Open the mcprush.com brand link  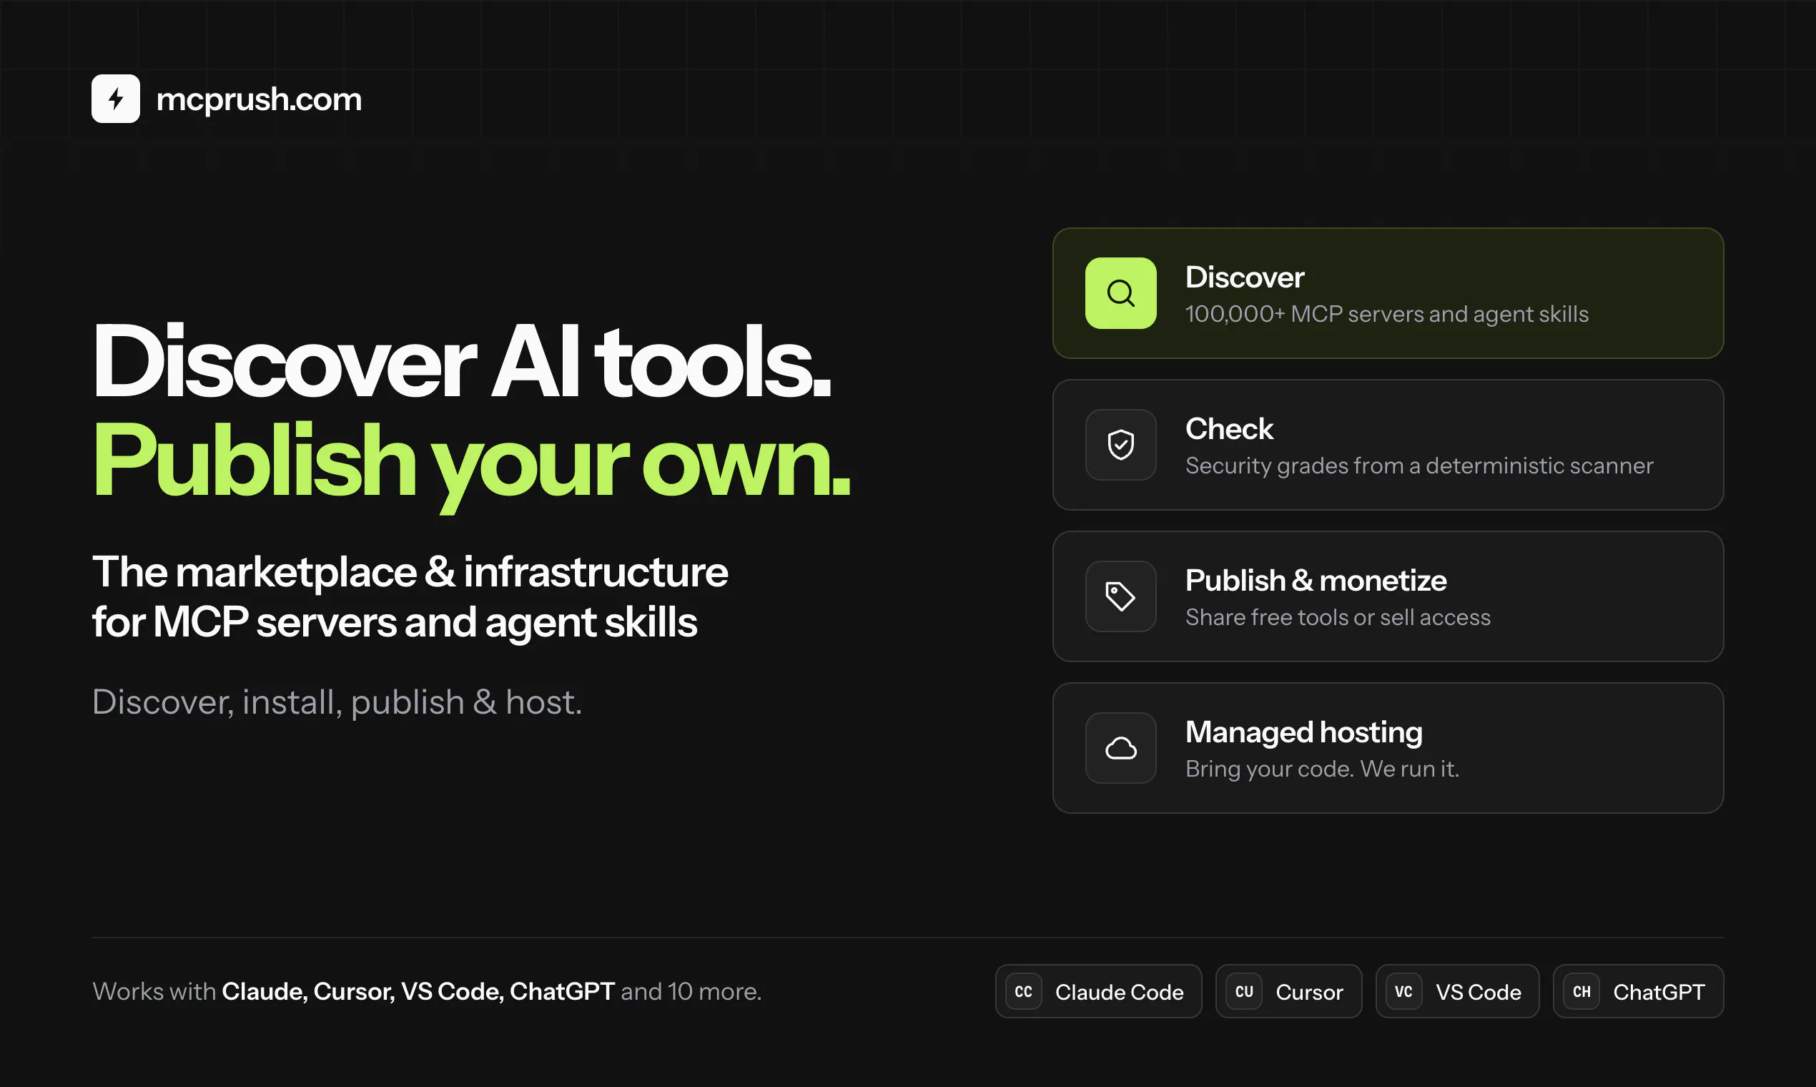coord(259,99)
